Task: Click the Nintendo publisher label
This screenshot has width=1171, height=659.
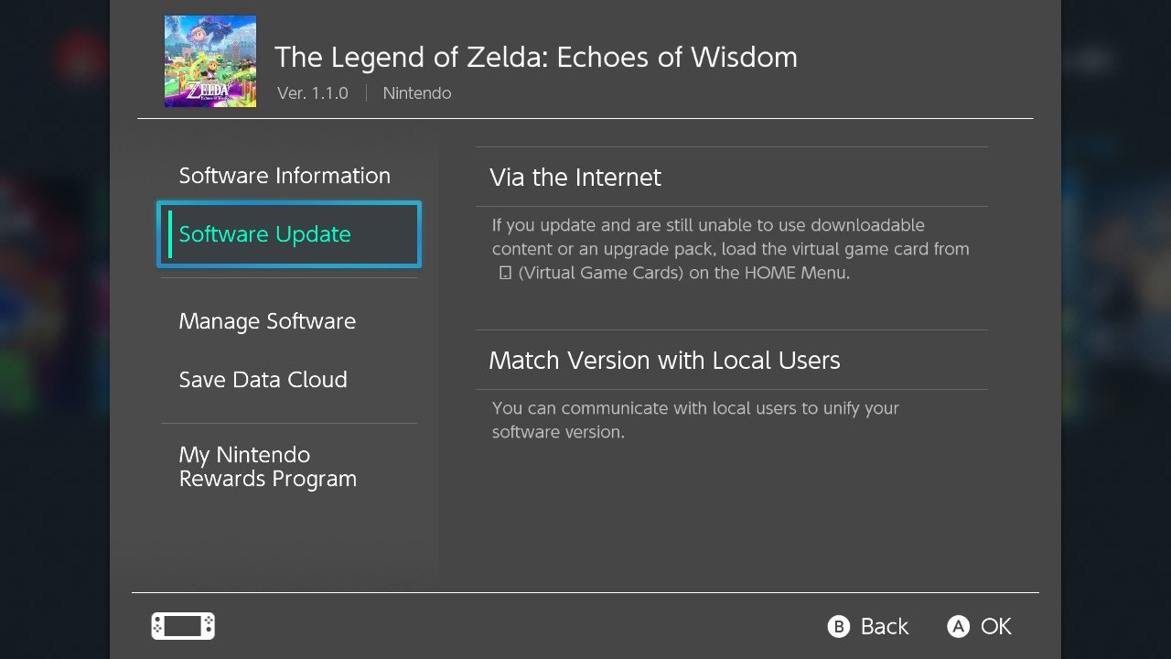Action: 417,93
